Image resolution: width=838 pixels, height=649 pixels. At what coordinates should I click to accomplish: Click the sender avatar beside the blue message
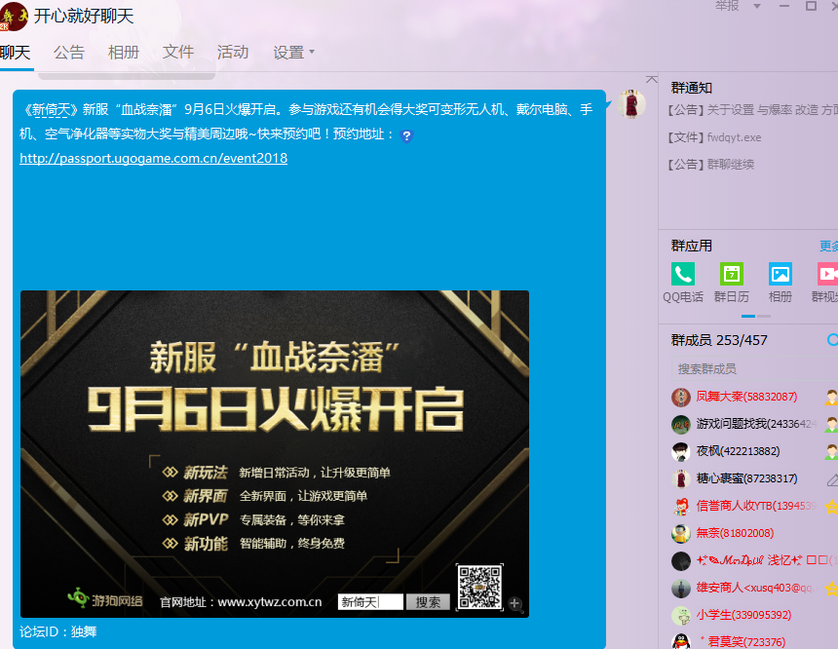(631, 103)
